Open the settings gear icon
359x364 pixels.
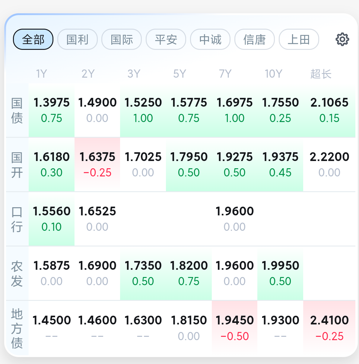tap(342, 39)
